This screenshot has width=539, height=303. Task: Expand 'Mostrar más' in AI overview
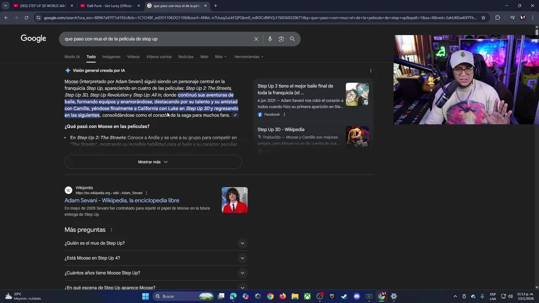click(x=153, y=162)
